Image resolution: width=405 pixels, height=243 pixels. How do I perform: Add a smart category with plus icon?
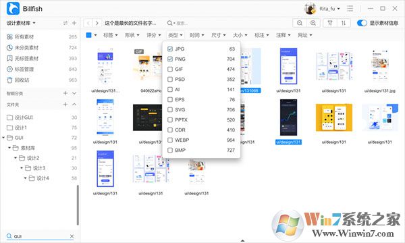point(65,93)
